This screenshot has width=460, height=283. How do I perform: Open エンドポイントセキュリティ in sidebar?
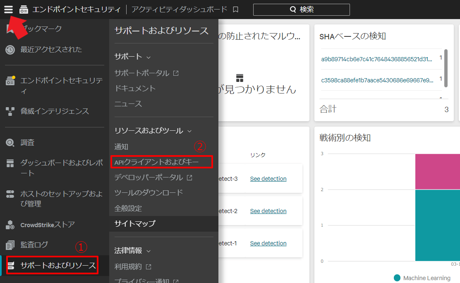(62, 85)
